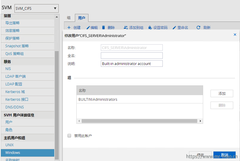The height and width of the screenshot is (161, 240).
Task: Open Kerberos 接口 in sidebar
Action: [27, 99]
